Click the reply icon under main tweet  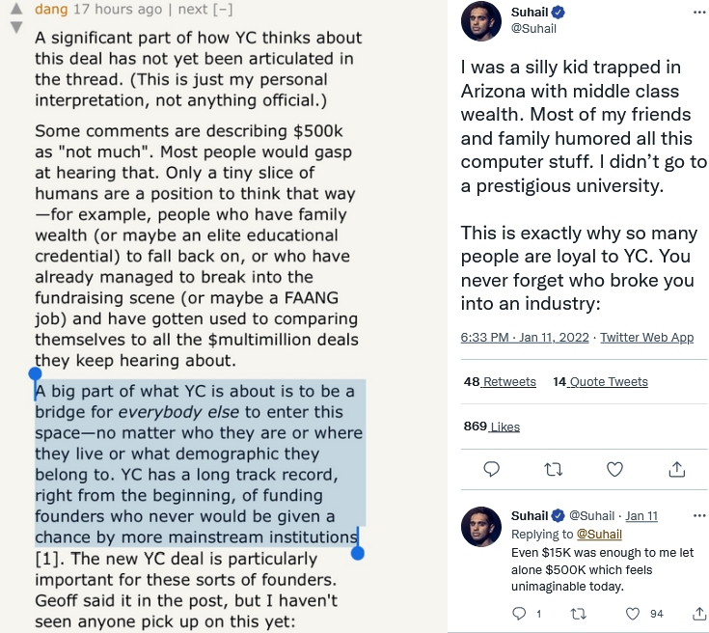pyautogui.click(x=491, y=469)
